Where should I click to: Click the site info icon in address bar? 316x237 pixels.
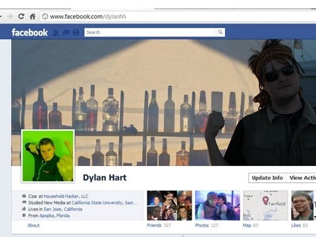pyautogui.click(x=45, y=16)
